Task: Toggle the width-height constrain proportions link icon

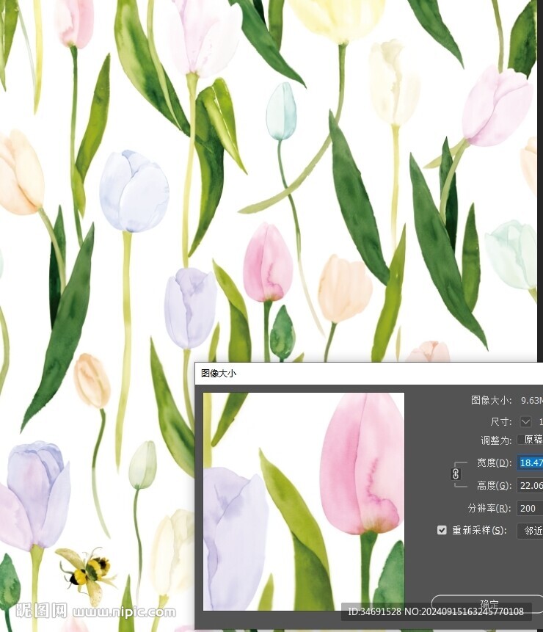Action: pyautogui.click(x=455, y=474)
